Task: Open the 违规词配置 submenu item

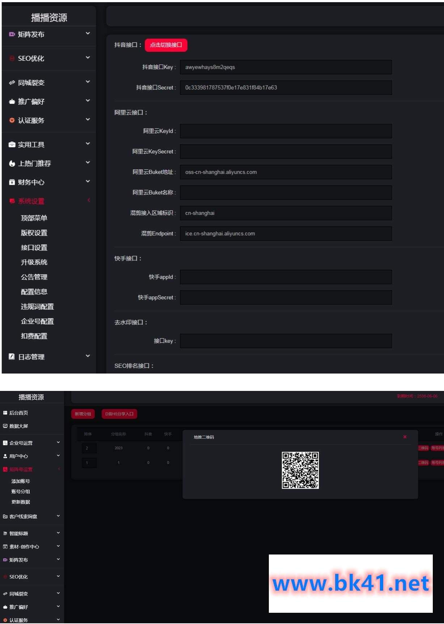Action: pos(37,307)
